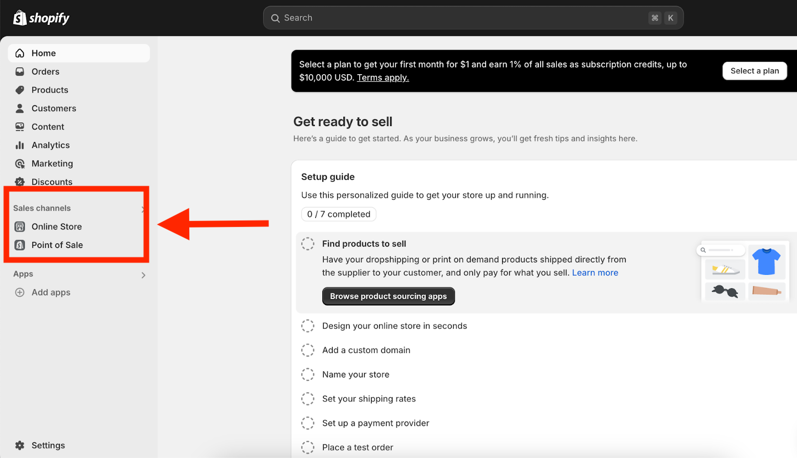Click Browse product sourcing apps button
The width and height of the screenshot is (797, 458).
tap(389, 296)
